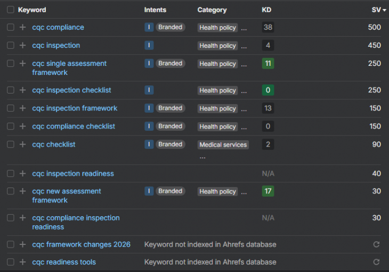Click plus icon beside 'cqc readiness tools'
389x272 pixels.
22,262
